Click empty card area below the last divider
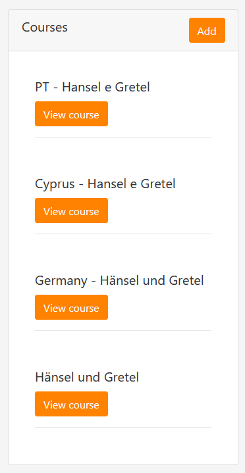 123,446
